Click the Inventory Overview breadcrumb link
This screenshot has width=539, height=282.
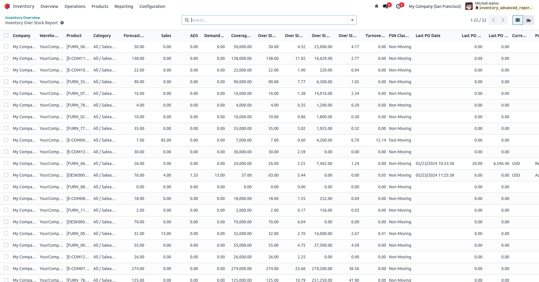click(22, 18)
